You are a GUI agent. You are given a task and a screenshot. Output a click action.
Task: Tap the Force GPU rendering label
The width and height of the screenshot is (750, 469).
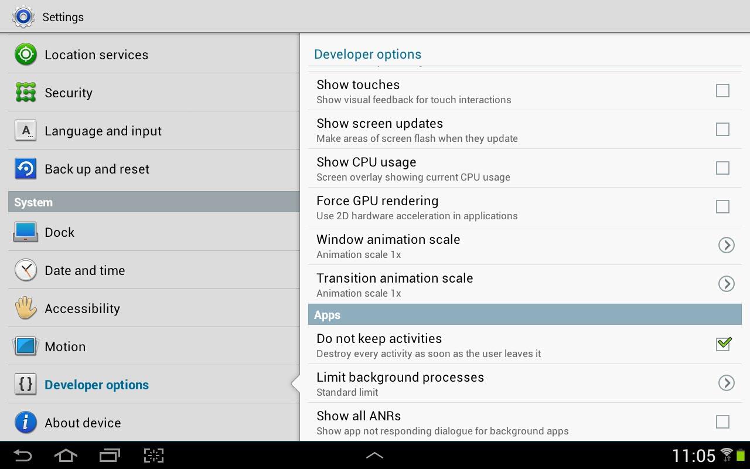tap(377, 201)
